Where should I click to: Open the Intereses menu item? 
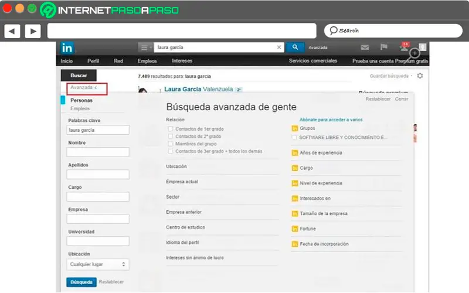[x=182, y=61]
